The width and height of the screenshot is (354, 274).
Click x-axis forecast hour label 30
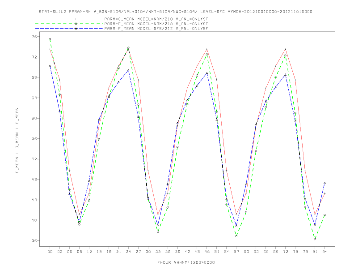[x=148, y=252]
